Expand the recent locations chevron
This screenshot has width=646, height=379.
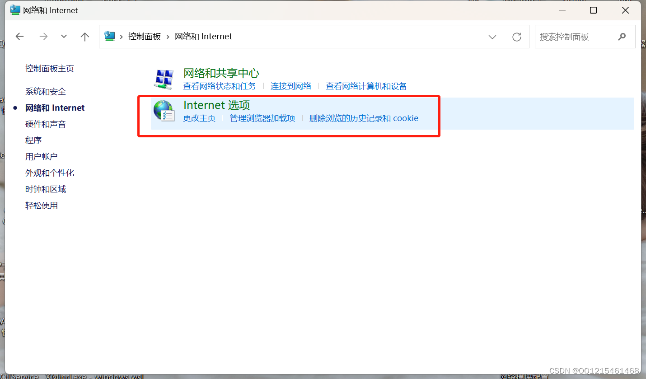click(64, 37)
